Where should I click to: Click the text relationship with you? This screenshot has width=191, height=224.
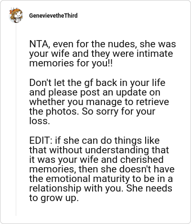point(77,188)
